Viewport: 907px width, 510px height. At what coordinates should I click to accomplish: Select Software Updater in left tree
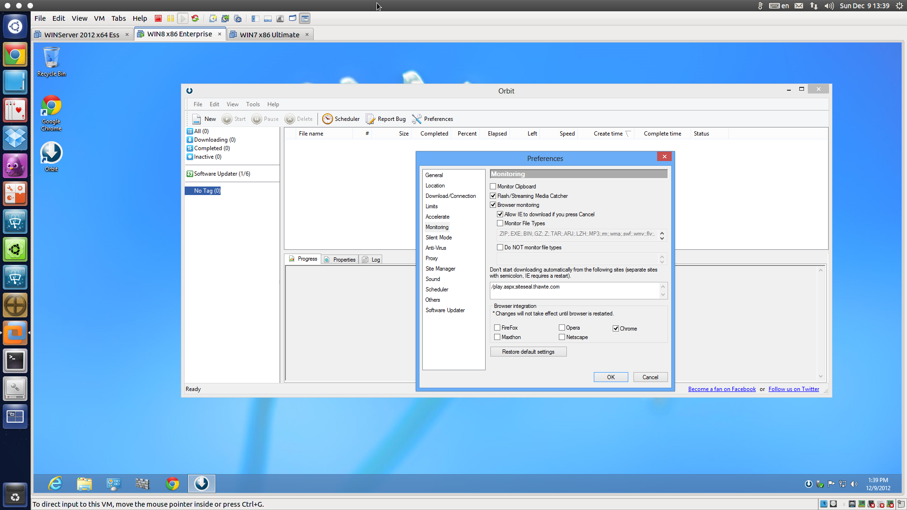pos(222,174)
